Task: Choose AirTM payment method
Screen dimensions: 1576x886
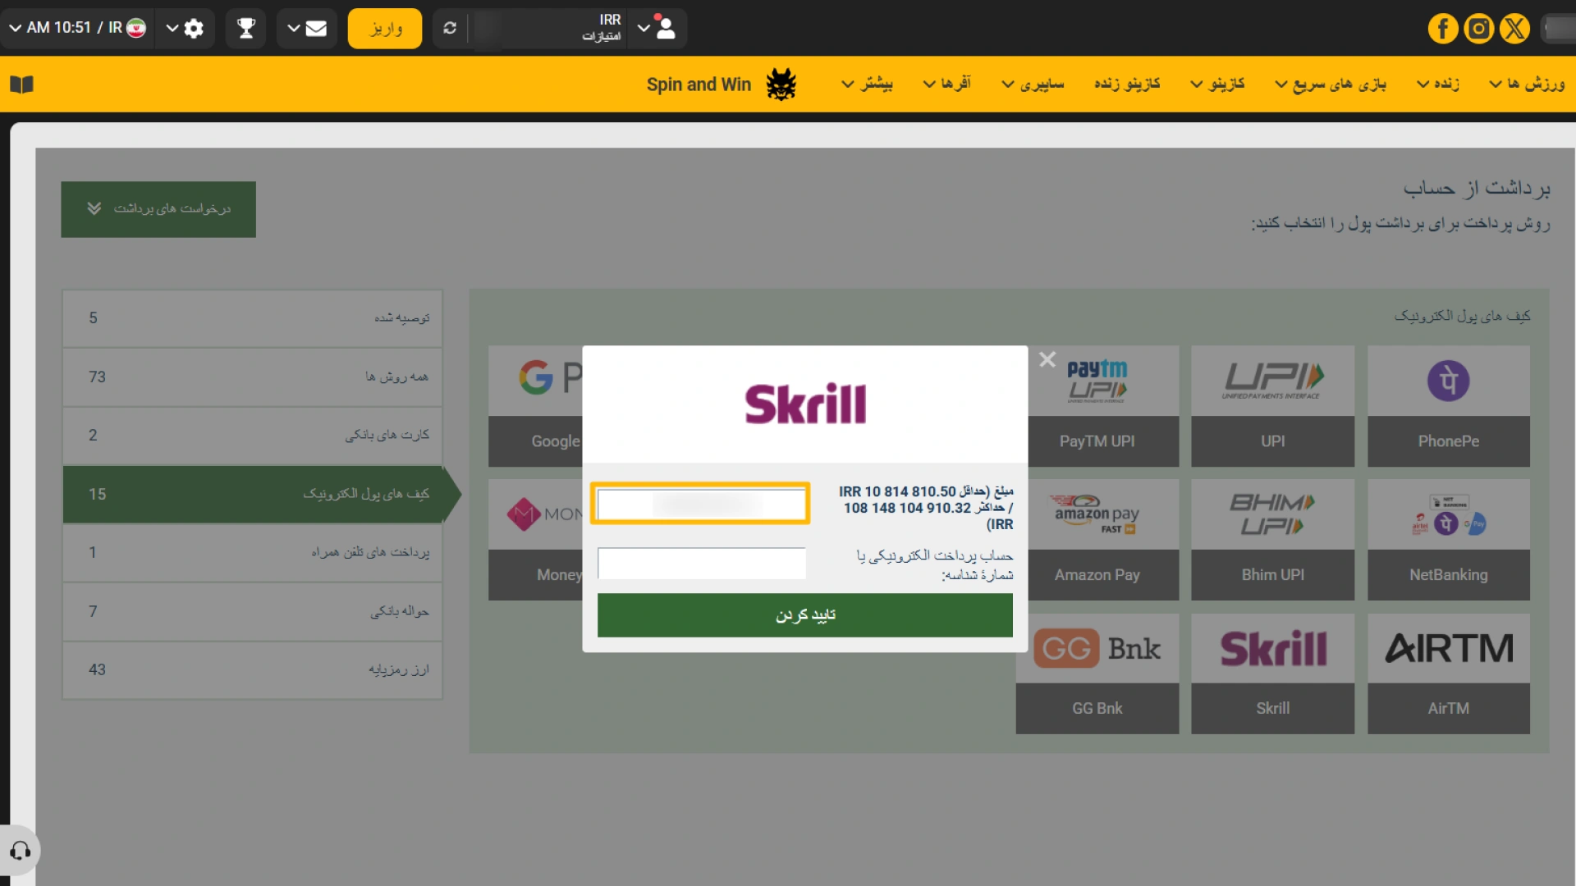Action: click(1448, 674)
